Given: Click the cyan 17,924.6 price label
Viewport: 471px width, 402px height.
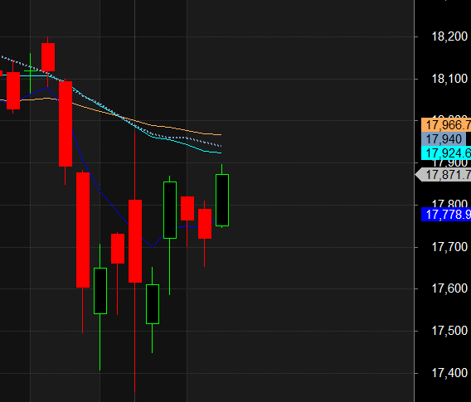Looking at the screenshot, I should pyautogui.click(x=446, y=153).
